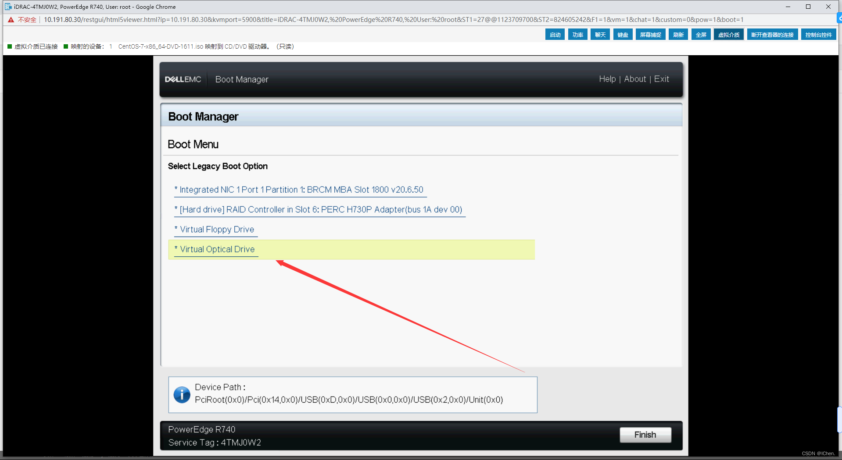Image resolution: width=842 pixels, height=460 pixels.
Task: Choose Virtual Floppy Drive boot option
Action: [x=216, y=229]
